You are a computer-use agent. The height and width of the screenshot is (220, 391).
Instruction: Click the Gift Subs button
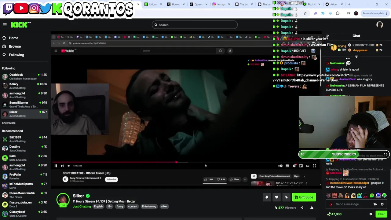click(304, 197)
